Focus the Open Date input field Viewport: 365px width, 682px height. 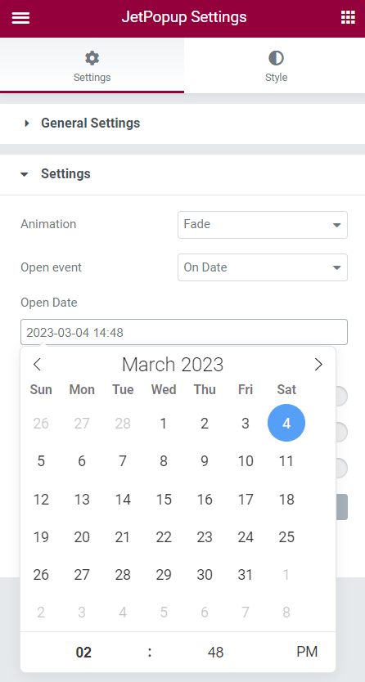(184, 332)
